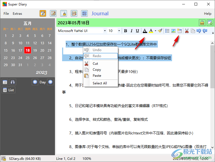Click the lock entry icon in green header
Image resolution: width=215 pixels, height=162 pixels.
(202, 23)
